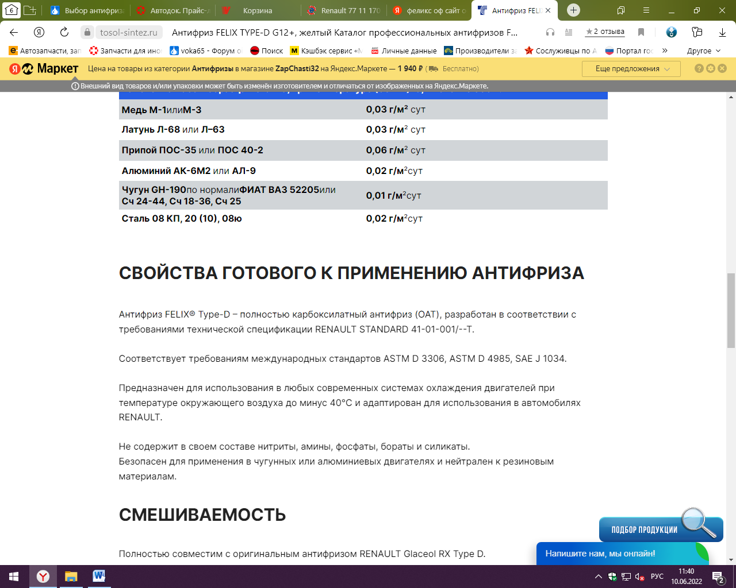This screenshot has height=588, width=736.
Task: Open the network tray icon
Action: coord(626,577)
